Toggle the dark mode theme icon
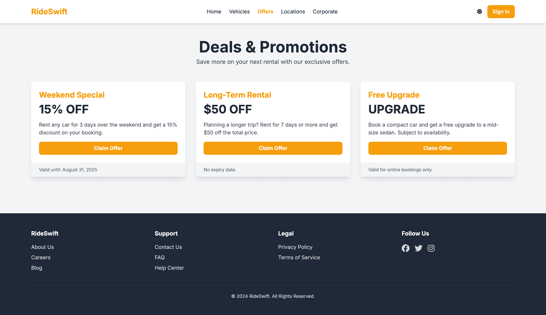 coord(479,12)
